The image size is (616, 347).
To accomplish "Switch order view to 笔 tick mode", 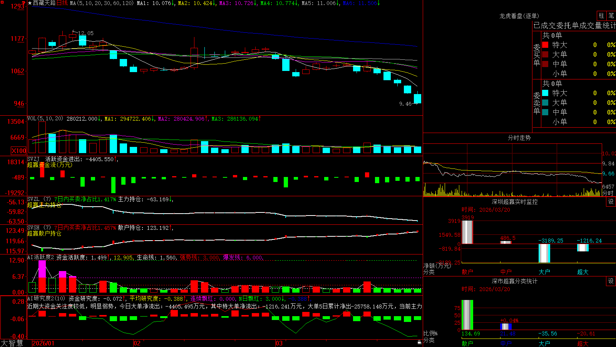I will click(x=611, y=15).
